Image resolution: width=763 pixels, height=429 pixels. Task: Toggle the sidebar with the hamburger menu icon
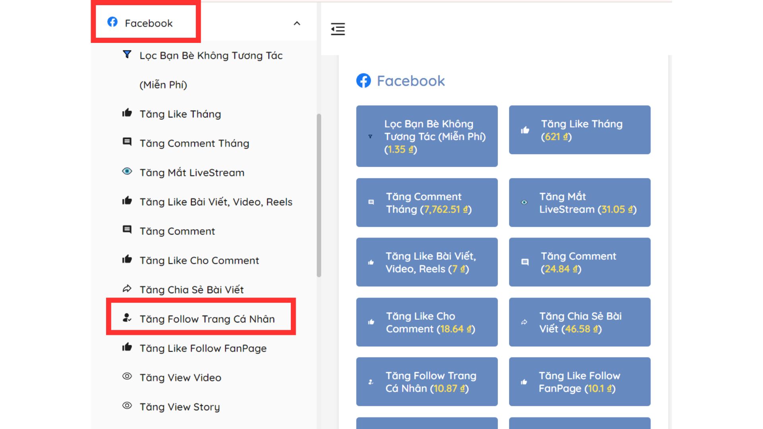coord(338,29)
